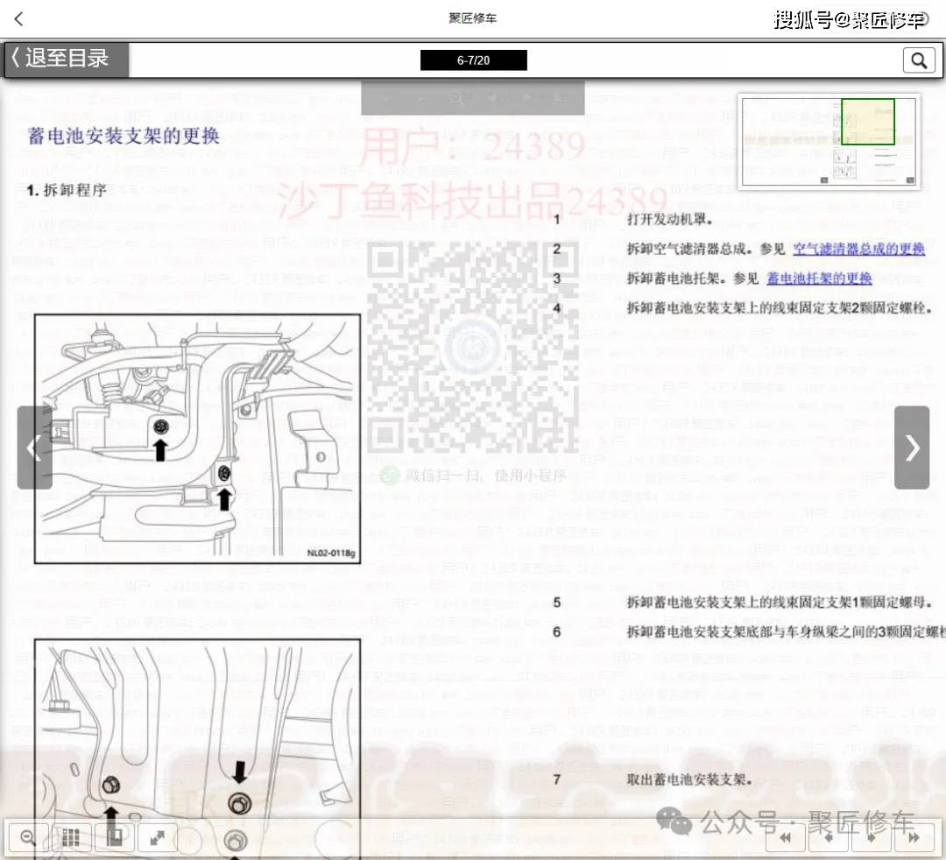Jump to first page with double-left arrow
This screenshot has width=946, height=860.
[x=786, y=838]
